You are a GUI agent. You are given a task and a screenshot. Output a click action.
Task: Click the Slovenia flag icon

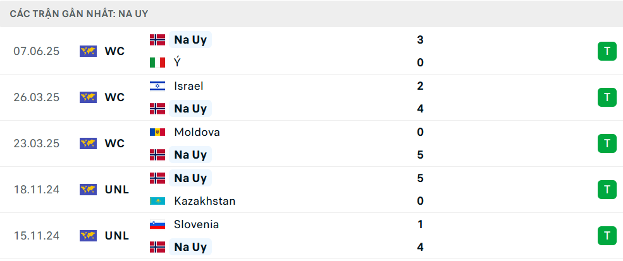point(157,224)
